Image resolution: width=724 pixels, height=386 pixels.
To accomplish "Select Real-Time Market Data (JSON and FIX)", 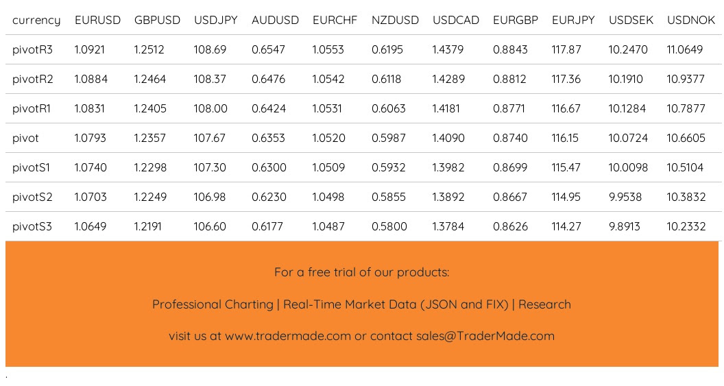I will point(396,304).
